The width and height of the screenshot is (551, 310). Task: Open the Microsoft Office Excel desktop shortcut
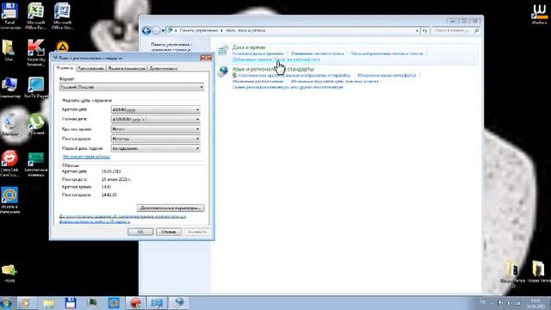(35, 15)
